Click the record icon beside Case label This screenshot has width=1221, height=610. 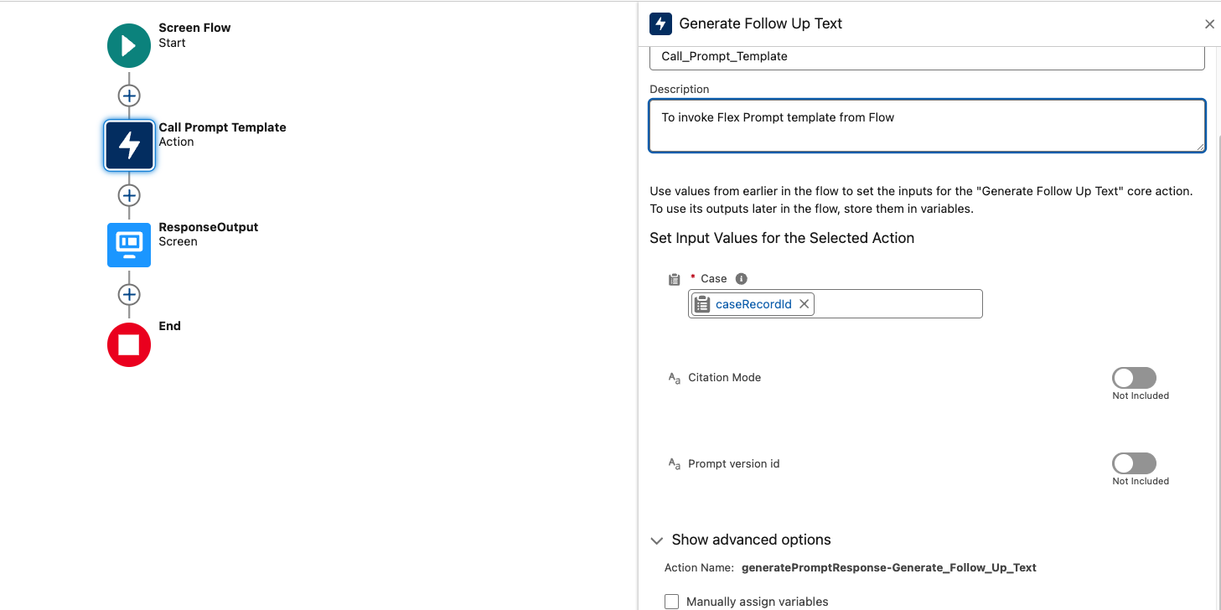[x=674, y=280]
